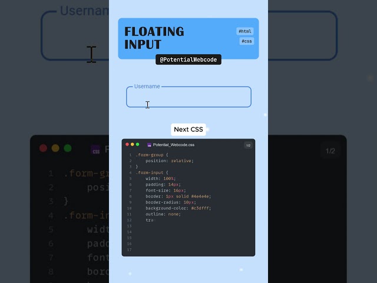The height and width of the screenshot is (283, 377).
Task: Click the blurred background red window dot
Action: [43, 148]
